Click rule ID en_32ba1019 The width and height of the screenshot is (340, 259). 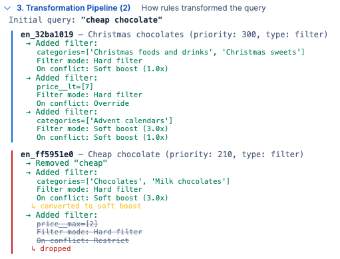click(47, 35)
